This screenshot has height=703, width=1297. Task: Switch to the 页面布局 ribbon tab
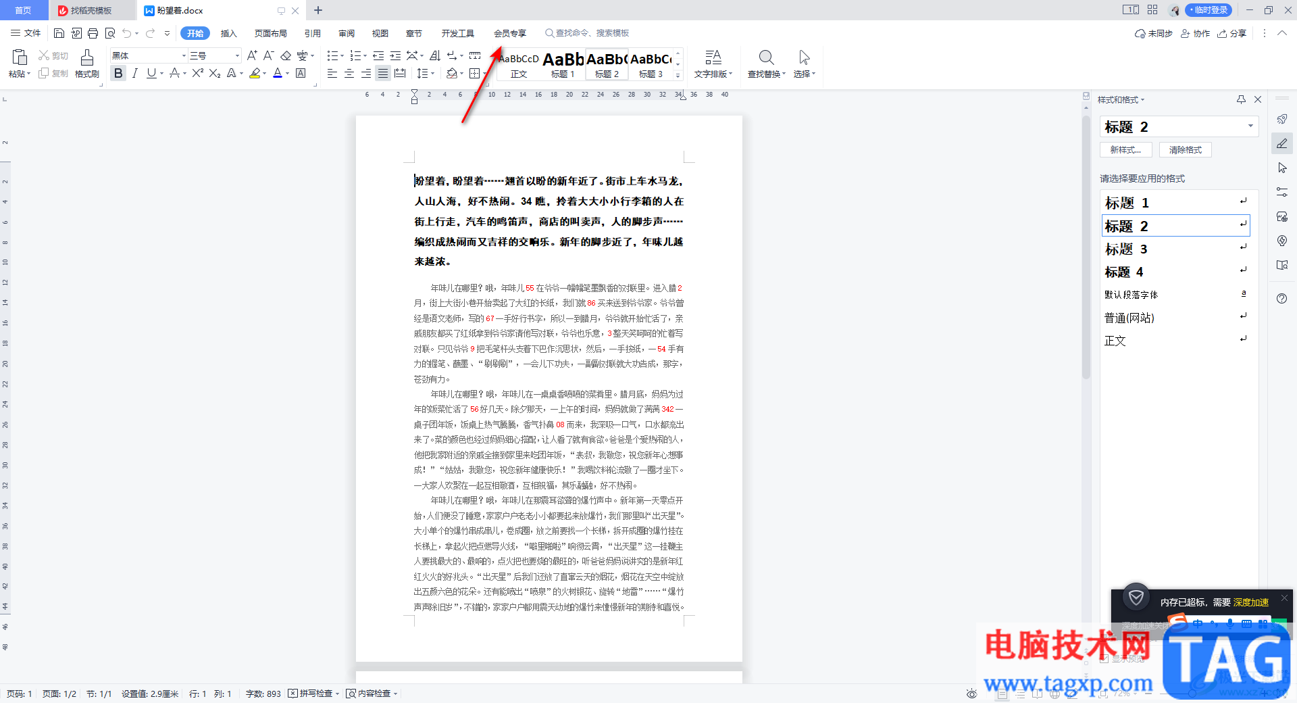tap(271, 33)
